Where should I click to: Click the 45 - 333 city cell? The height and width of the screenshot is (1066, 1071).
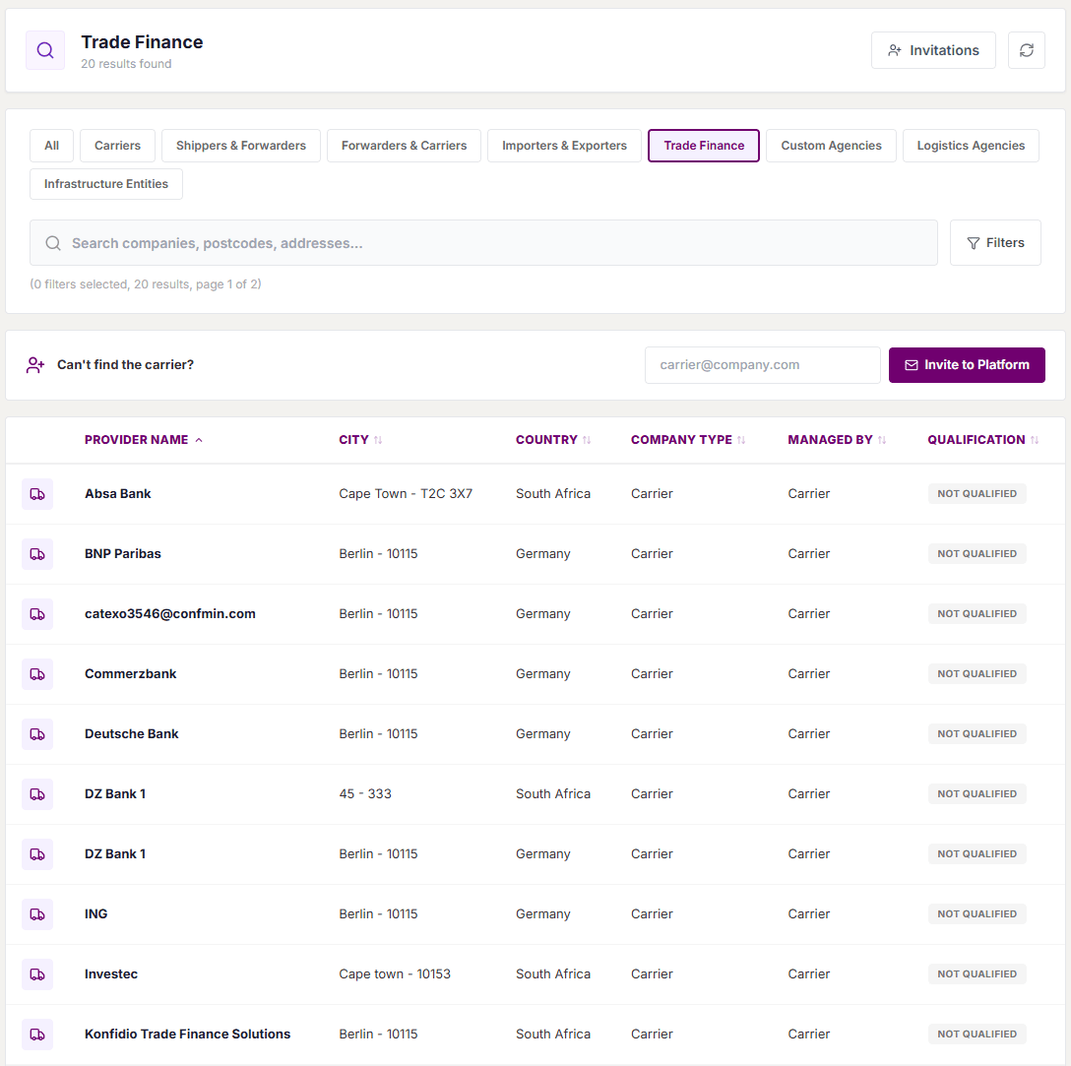[x=365, y=794]
